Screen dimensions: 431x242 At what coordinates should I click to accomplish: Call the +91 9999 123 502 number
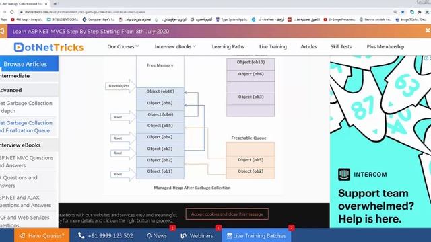tap(110, 235)
